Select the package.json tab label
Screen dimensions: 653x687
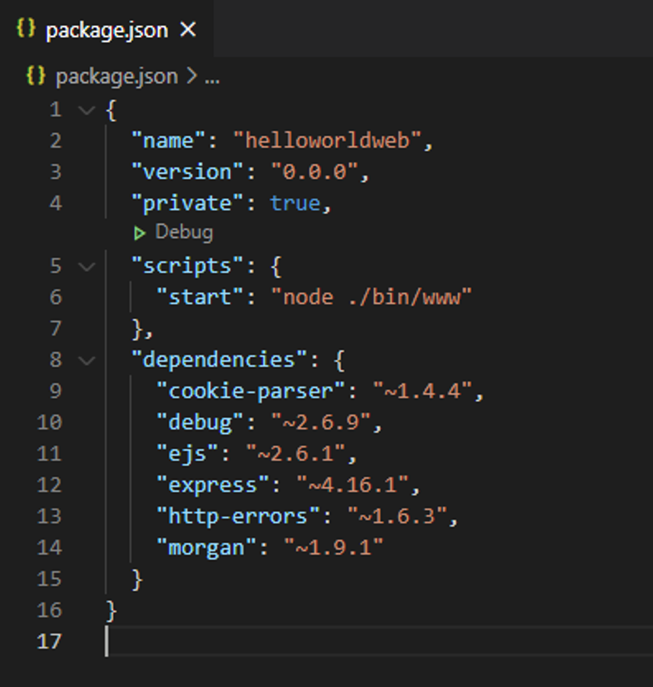coord(107,31)
